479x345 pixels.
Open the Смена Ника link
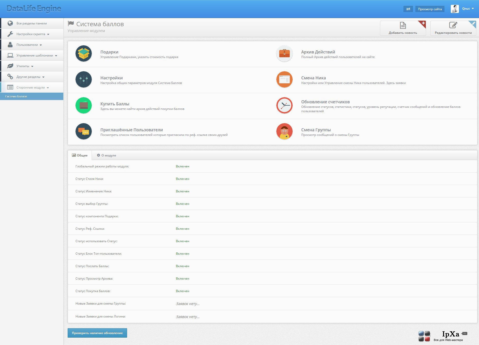(x=313, y=78)
